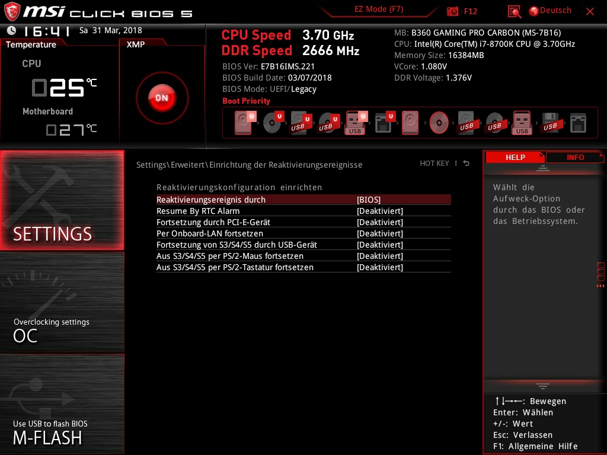Toggle the XMP ON button
This screenshot has height=455, width=607.
click(162, 98)
